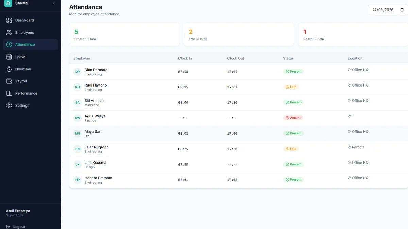Open the Performance page
Viewport: 408px width, 229px height.
31,93
